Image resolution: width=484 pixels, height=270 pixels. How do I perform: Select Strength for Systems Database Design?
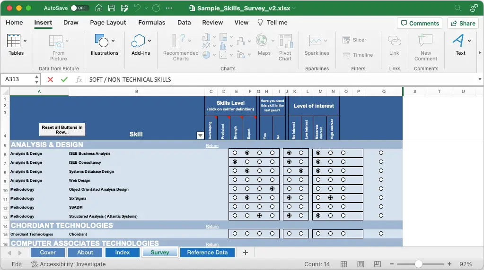[x=260, y=170]
